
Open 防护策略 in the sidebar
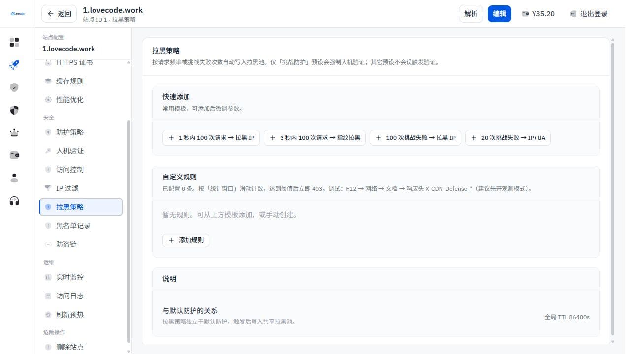click(81, 132)
